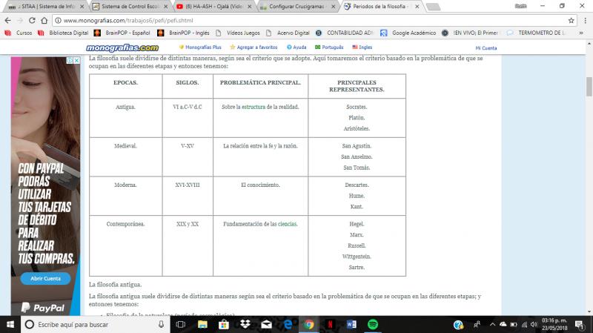Close the HA-ASH Ojalá tab

(249, 7)
